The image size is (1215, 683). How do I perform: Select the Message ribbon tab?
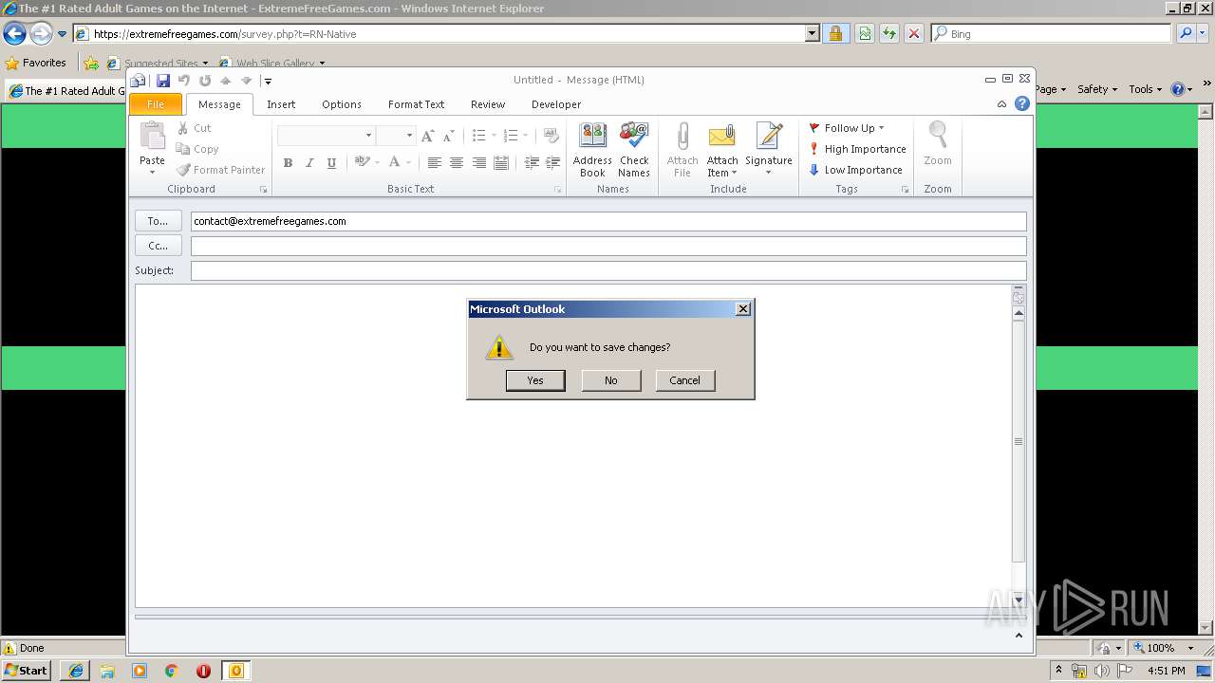pyautogui.click(x=219, y=104)
